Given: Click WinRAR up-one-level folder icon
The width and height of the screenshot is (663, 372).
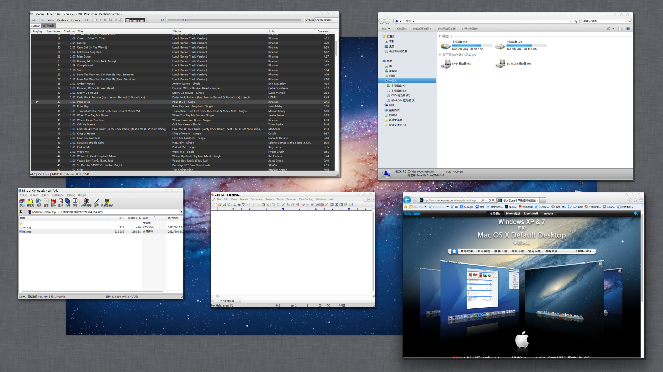Looking at the screenshot, I should (x=21, y=212).
